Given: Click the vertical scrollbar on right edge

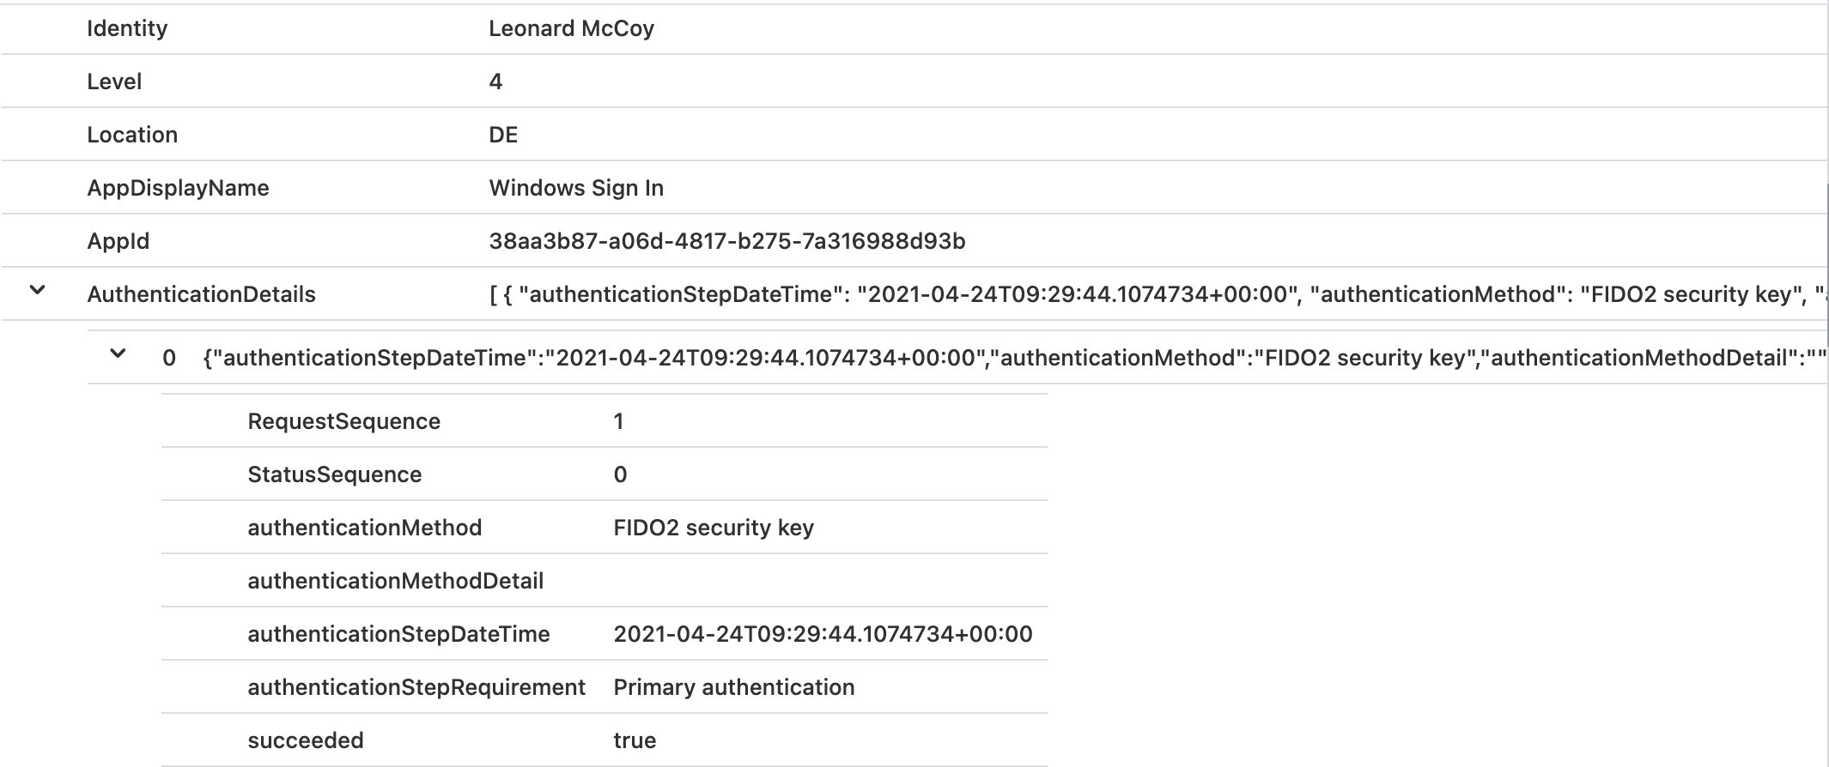Looking at the screenshot, I should click(x=1827, y=266).
